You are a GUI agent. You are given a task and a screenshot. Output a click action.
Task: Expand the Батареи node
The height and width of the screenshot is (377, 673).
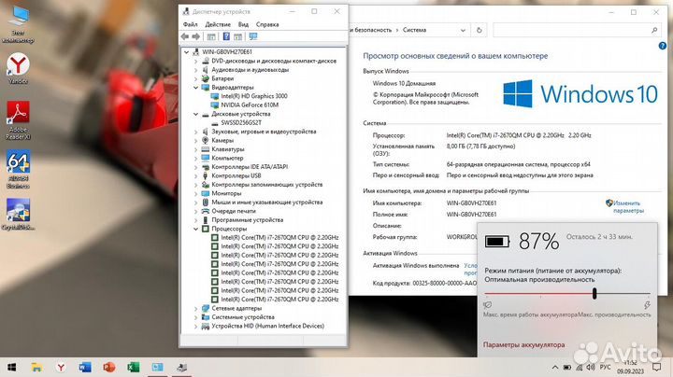[x=196, y=78]
